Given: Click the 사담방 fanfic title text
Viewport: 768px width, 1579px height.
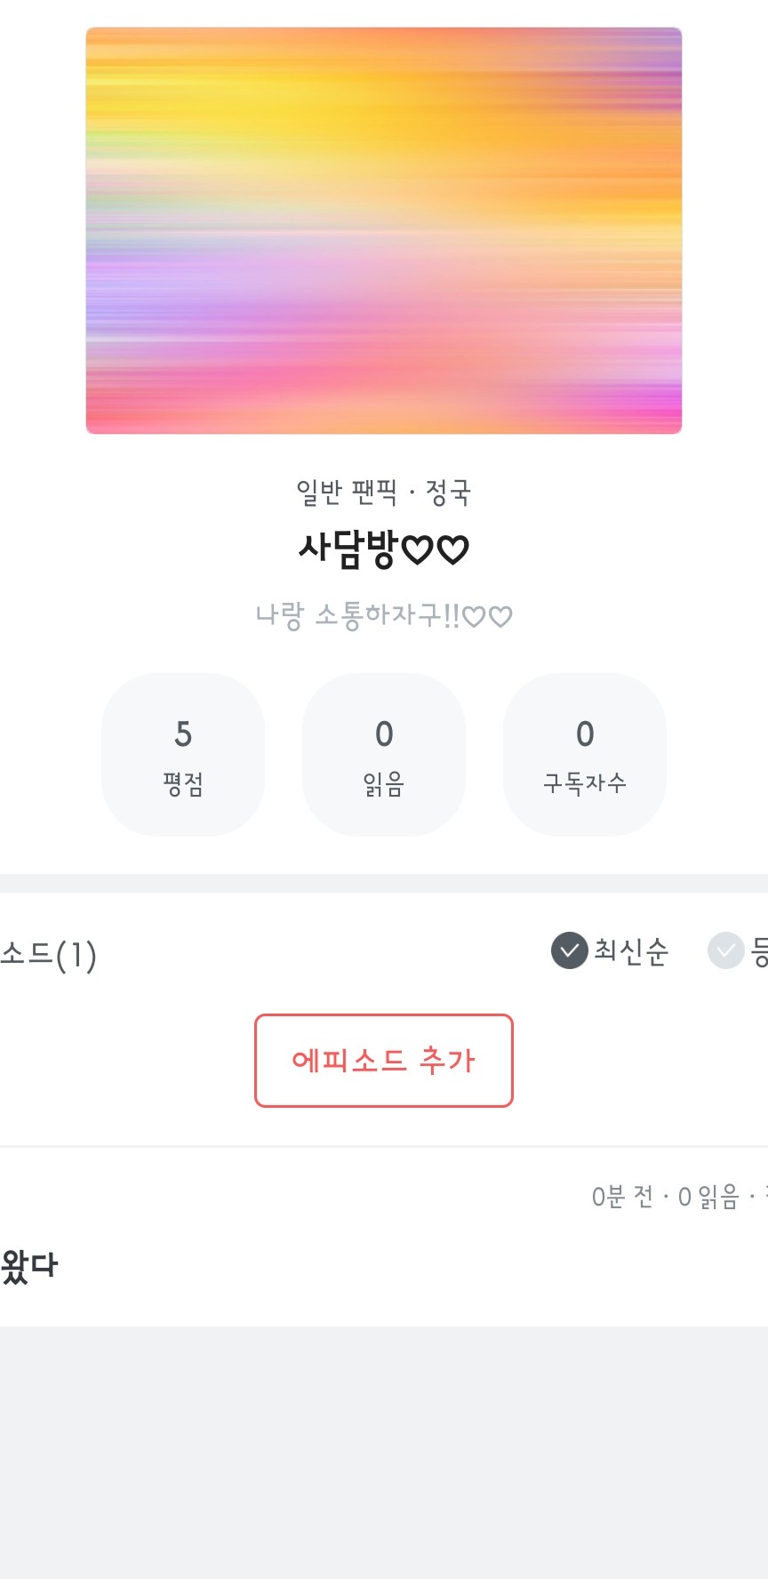Looking at the screenshot, I should pos(347,549).
